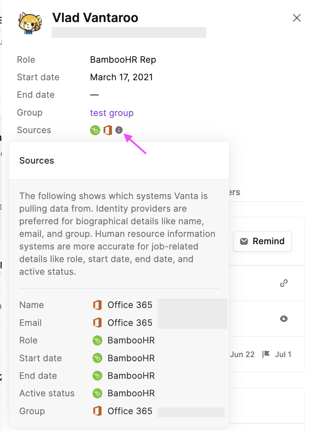Open the Sources info icon
Screen dimensions: 314x431
119,130
